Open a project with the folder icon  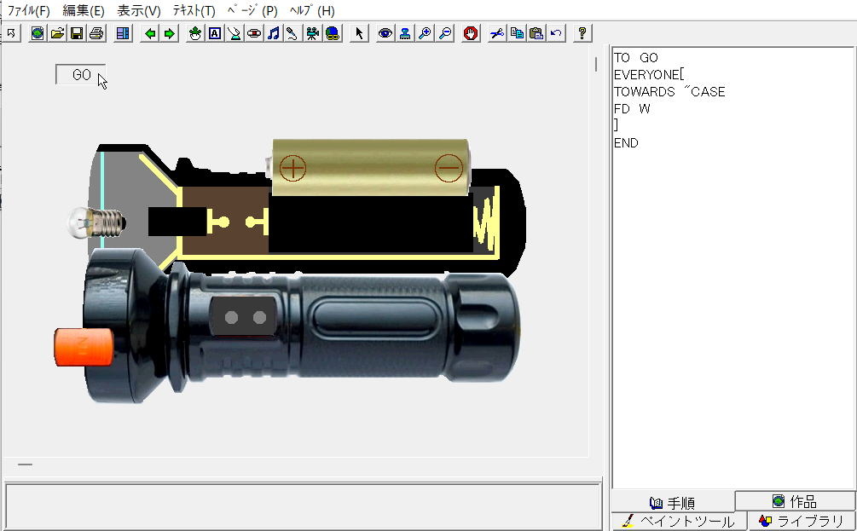57,33
